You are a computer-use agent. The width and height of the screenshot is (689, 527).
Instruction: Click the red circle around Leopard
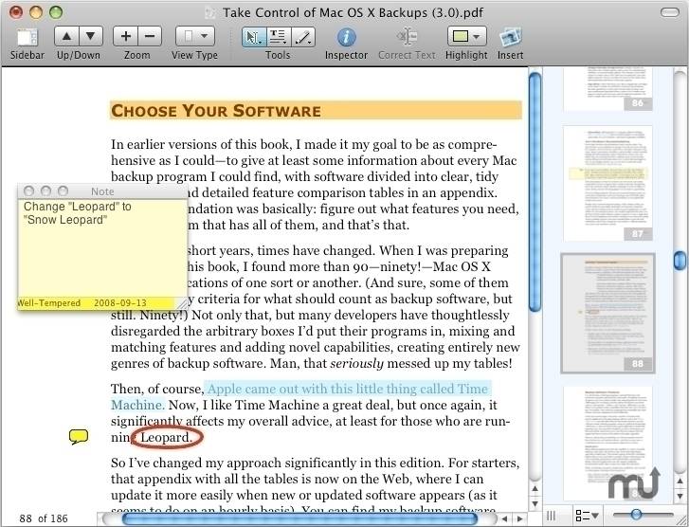click(x=168, y=438)
